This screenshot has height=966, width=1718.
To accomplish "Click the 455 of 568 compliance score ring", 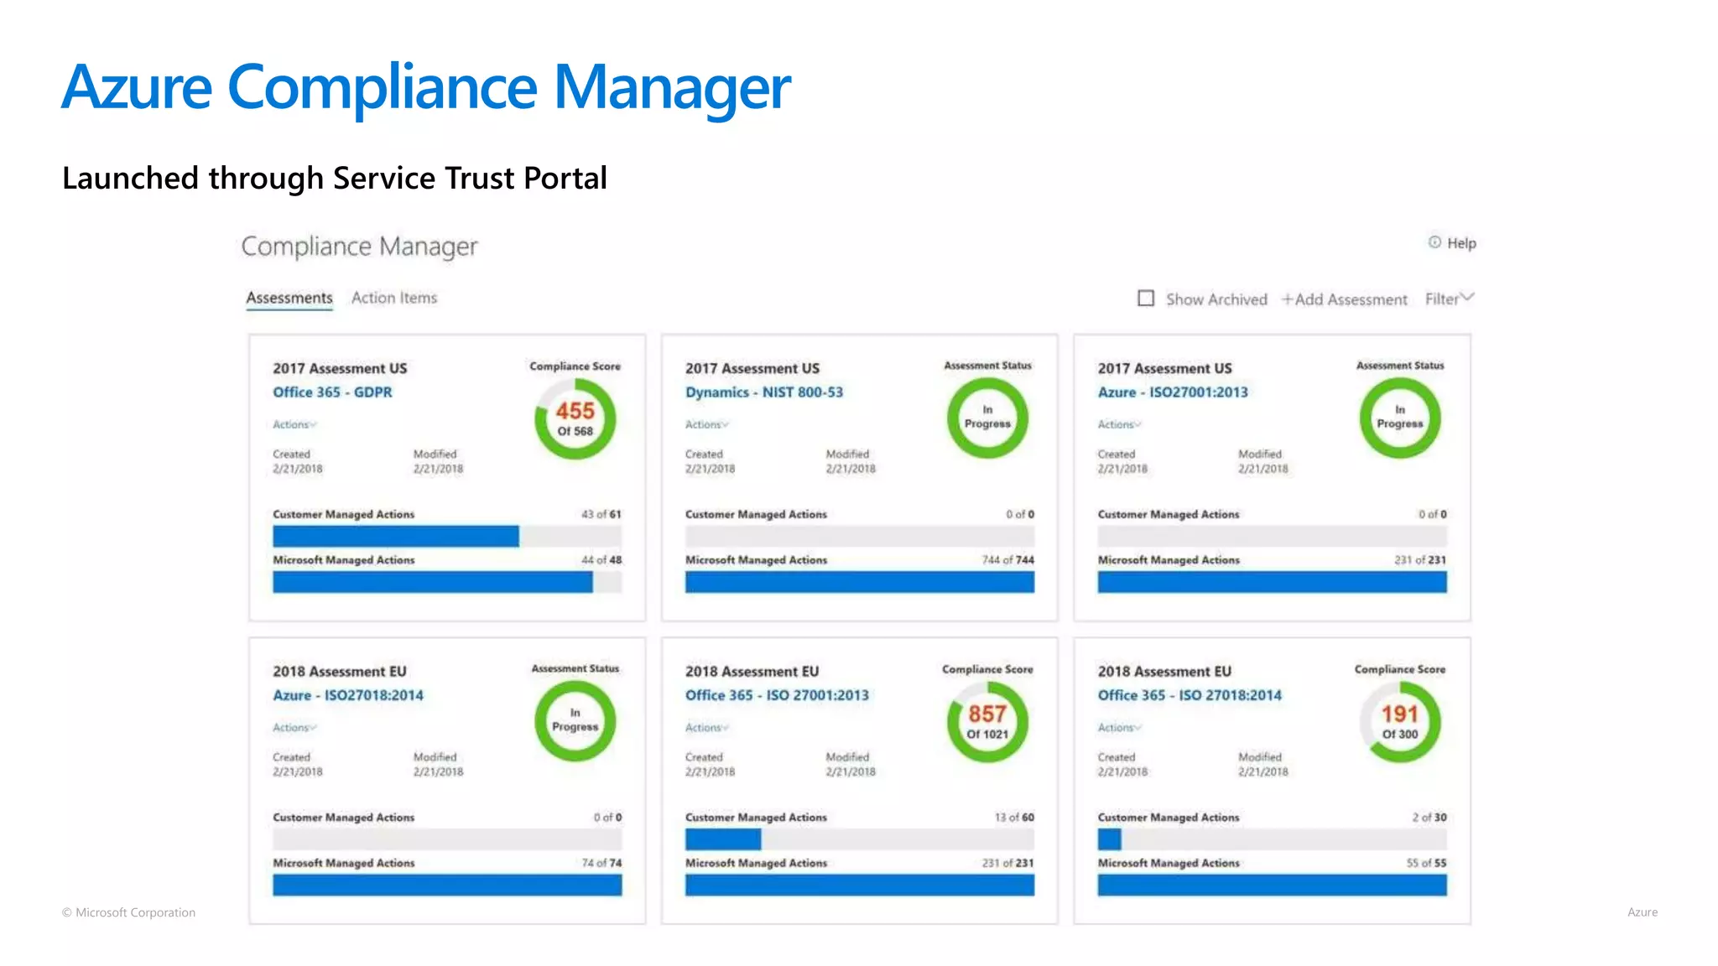I will click(575, 418).
